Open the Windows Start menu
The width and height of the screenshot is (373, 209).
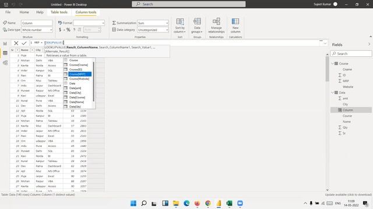(133, 203)
